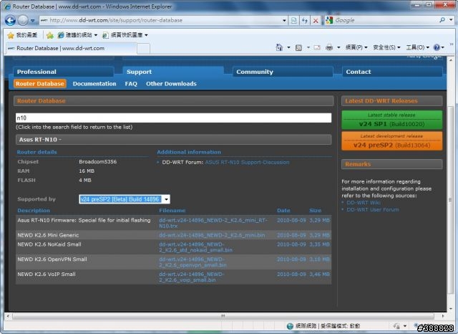The image size is (458, 334).
Task: Open the recent pages dropdown beside Forward
Action: tap(33, 21)
